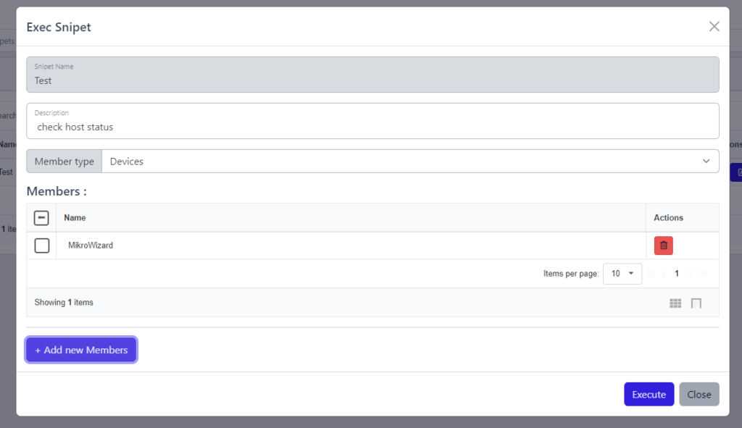Image resolution: width=742 pixels, height=428 pixels.
Task: Toggle the select-all checkbox in table header
Action: [41, 217]
